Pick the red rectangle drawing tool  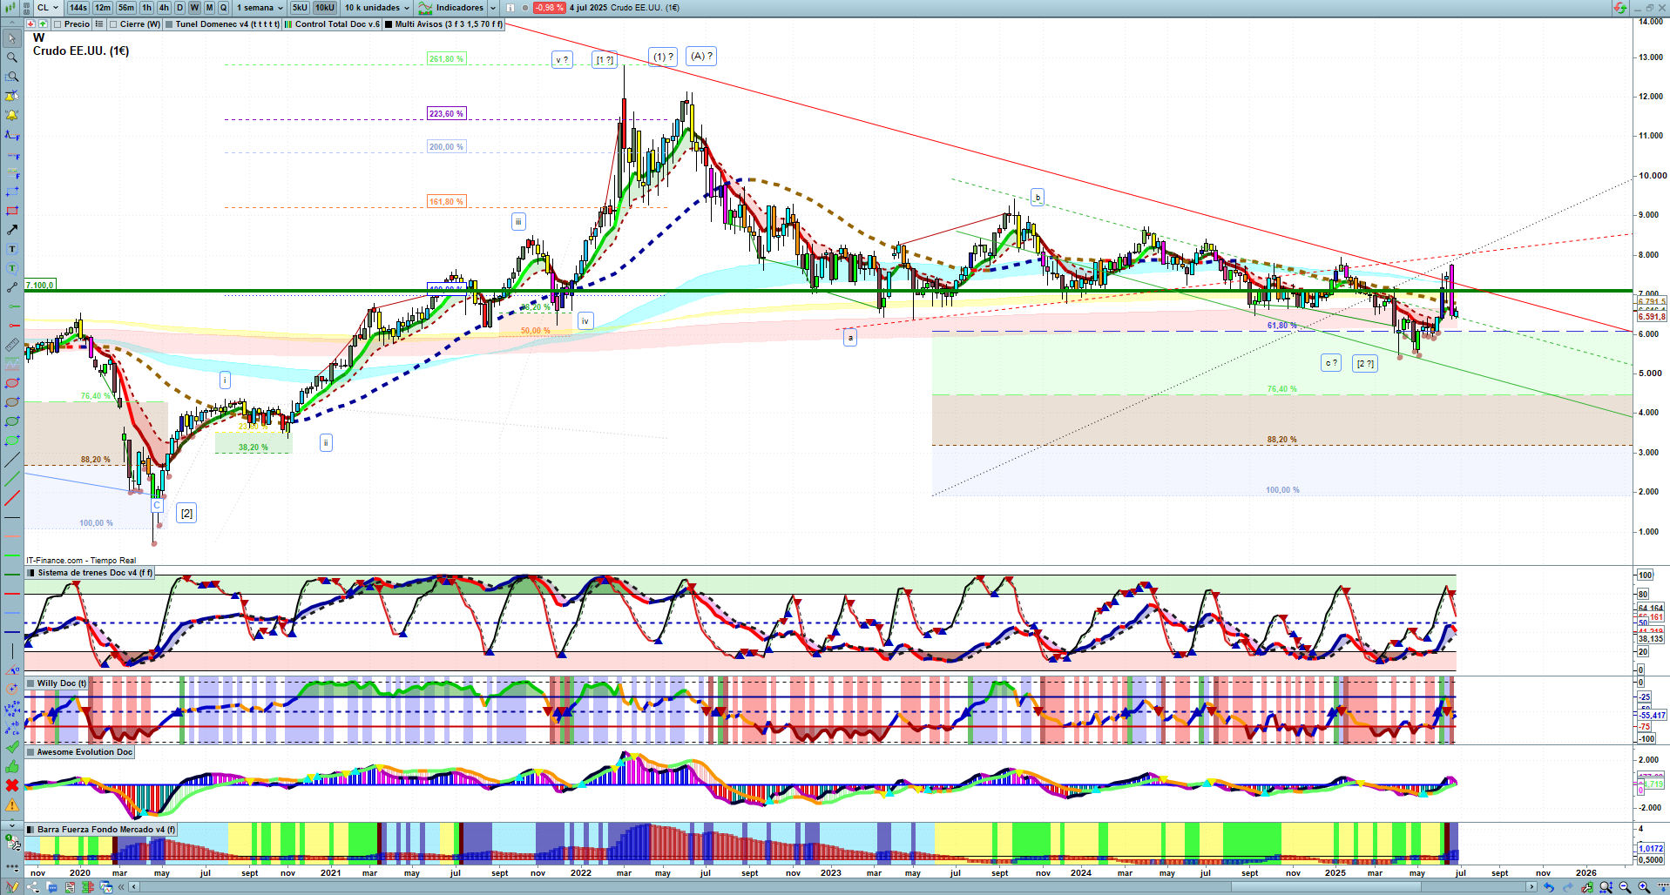point(12,211)
